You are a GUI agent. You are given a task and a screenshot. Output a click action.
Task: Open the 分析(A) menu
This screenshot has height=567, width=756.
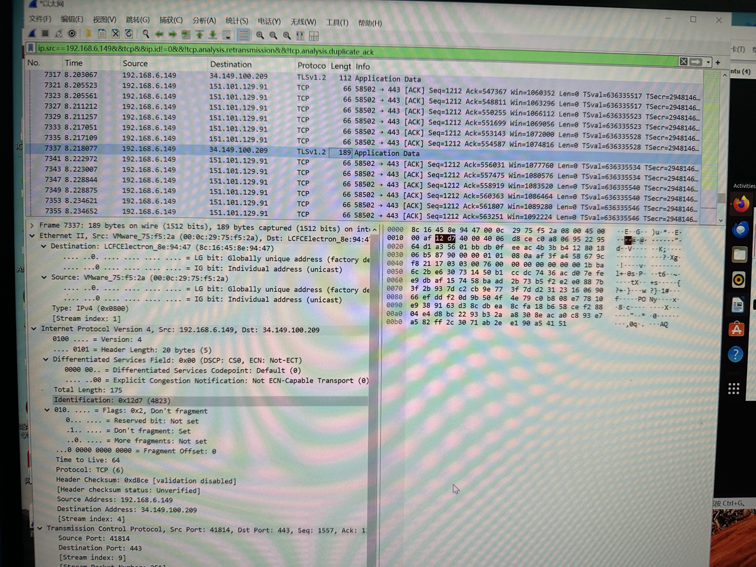pyautogui.click(x=204, y=21)
